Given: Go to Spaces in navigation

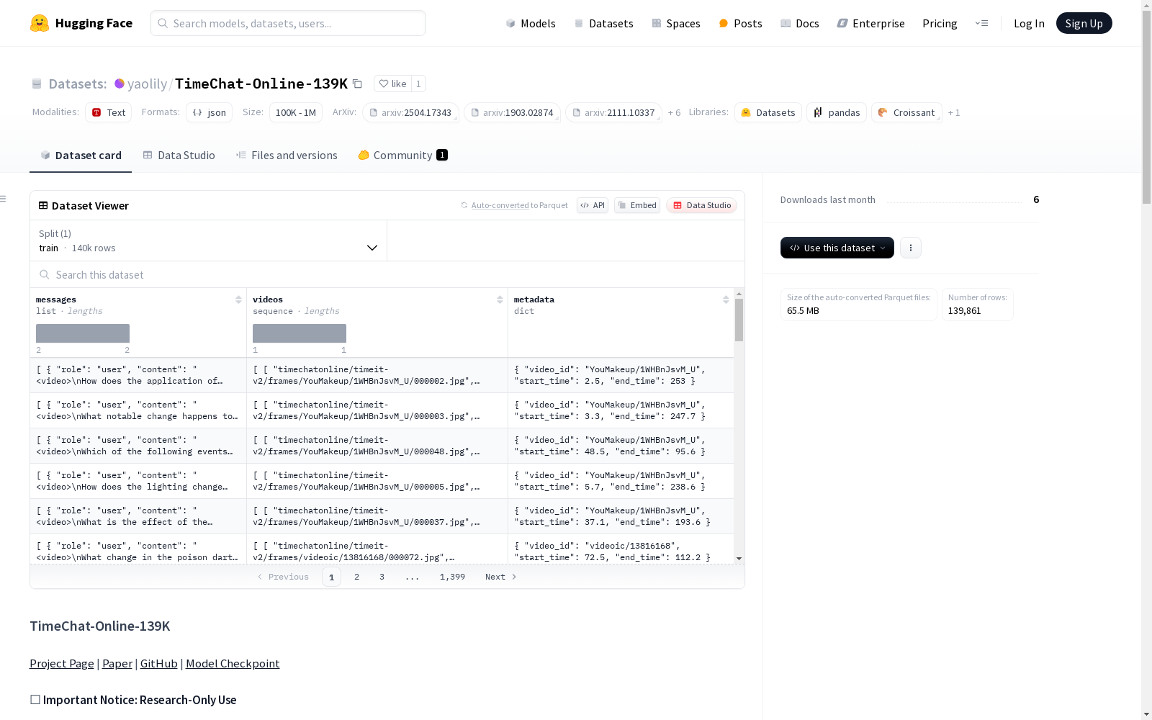Looking at the screenshot, I should (x=675, y=23).
